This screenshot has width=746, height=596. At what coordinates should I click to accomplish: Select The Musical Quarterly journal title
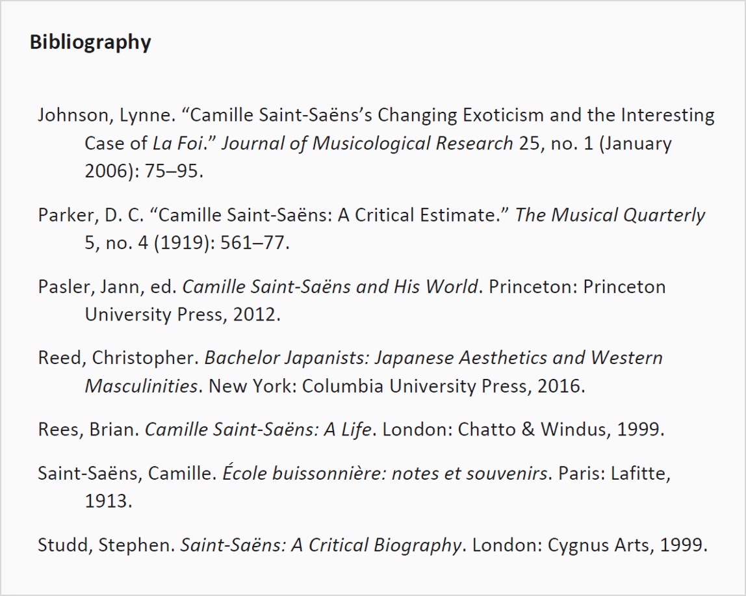click(610, 216)
